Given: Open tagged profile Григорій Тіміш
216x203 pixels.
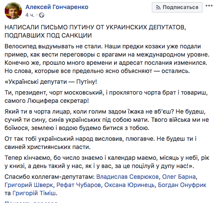Looking at the screenshot, I should tap(34, 193).
